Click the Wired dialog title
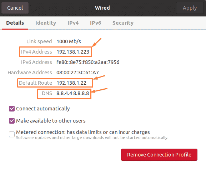The image size is (206, 169). pos(102,8)
